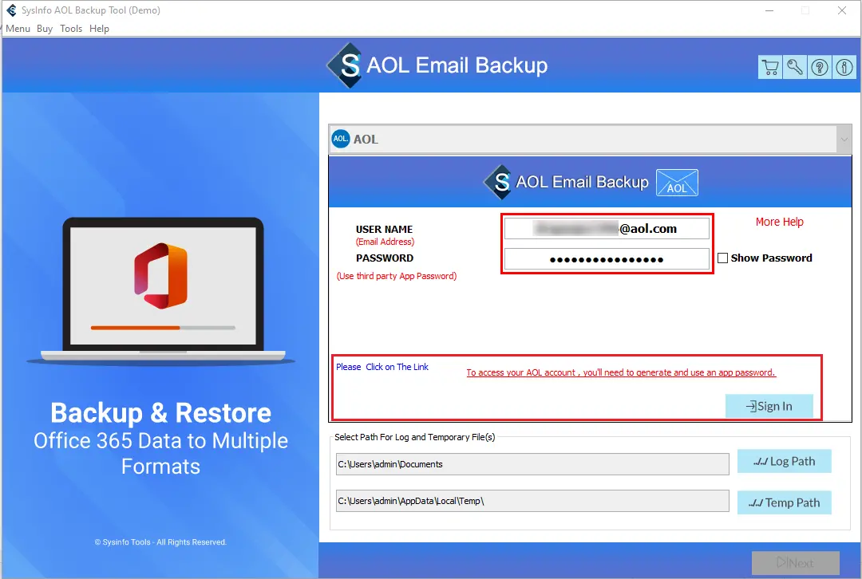
Task: Click the log path field showing Documents
Action: (532, 464)
